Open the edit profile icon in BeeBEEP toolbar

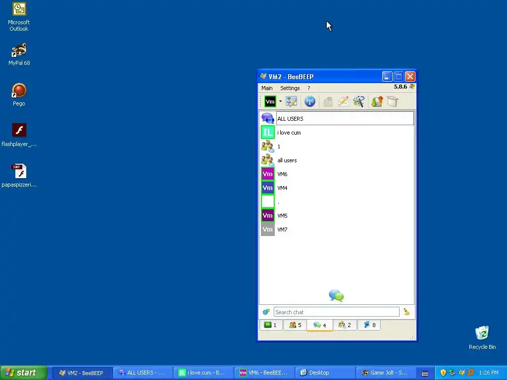point(291,101)
